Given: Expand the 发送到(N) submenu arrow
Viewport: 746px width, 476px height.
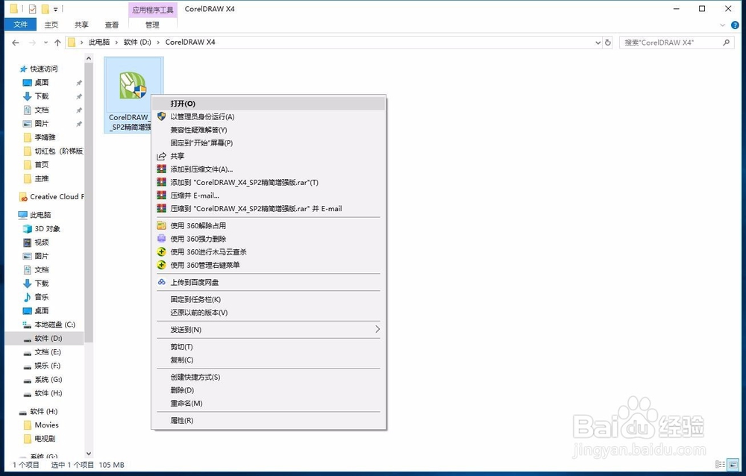Looking at the screenshot, I should point(377,329).
